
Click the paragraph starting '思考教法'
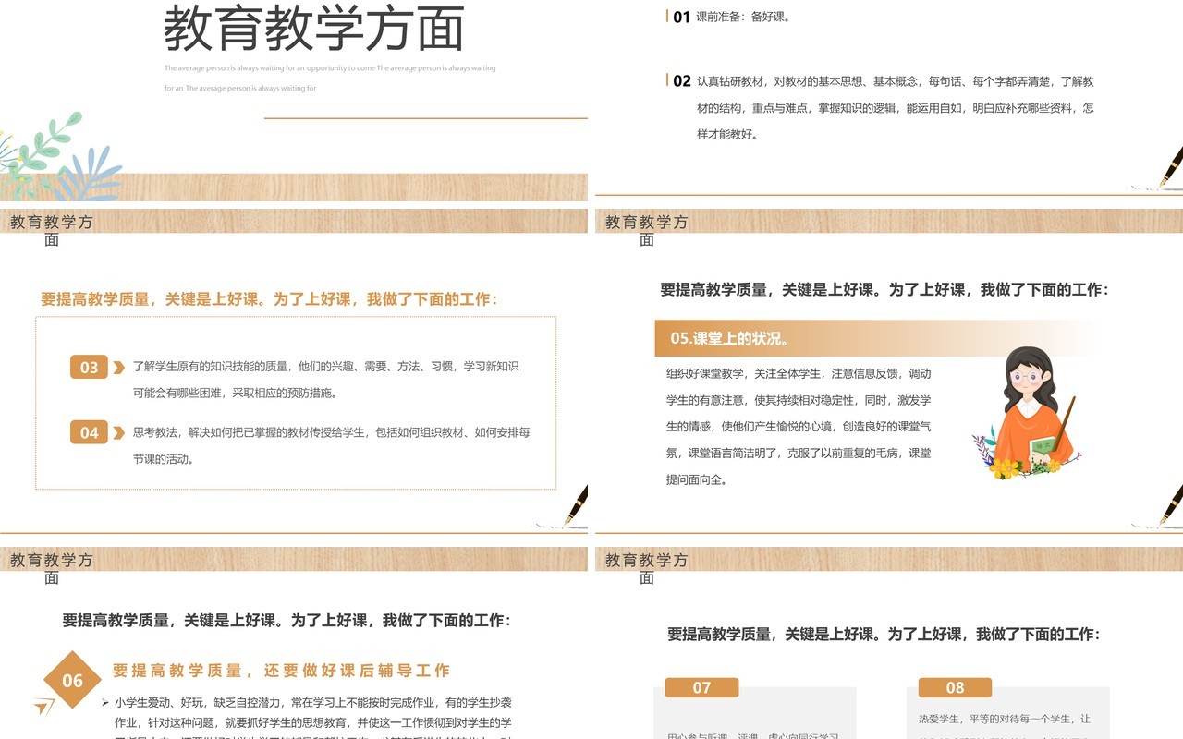[332, 445]
